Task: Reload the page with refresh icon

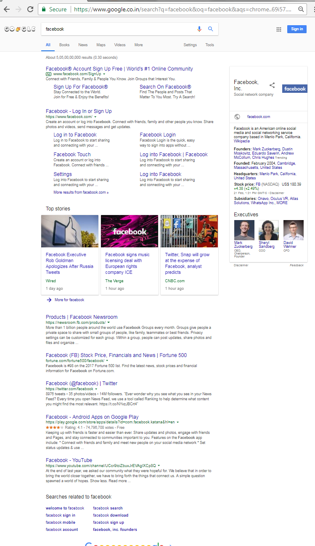Action: coord(30,9)
